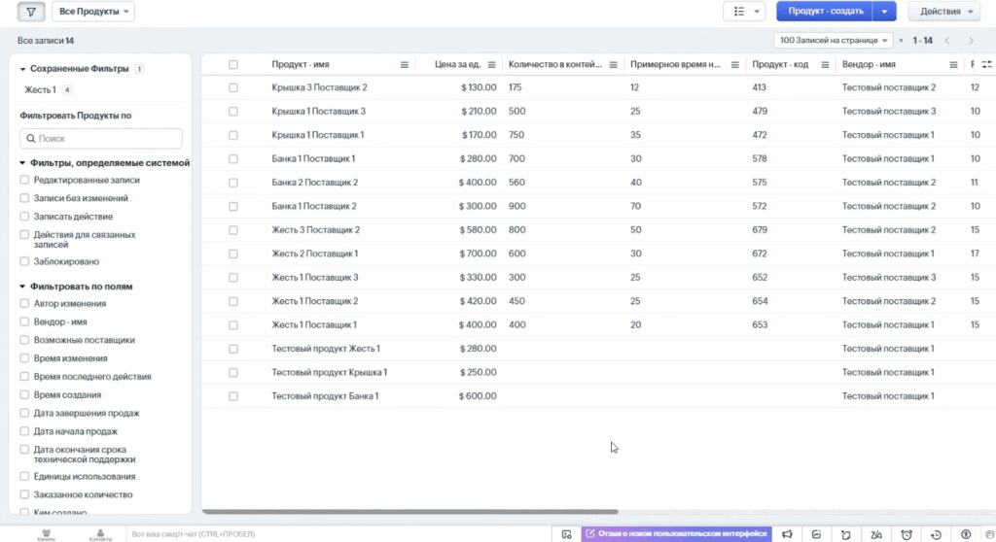Open the 'Продукт - имя' column menu icon
The image size is (996, 542).
[405, 65]
